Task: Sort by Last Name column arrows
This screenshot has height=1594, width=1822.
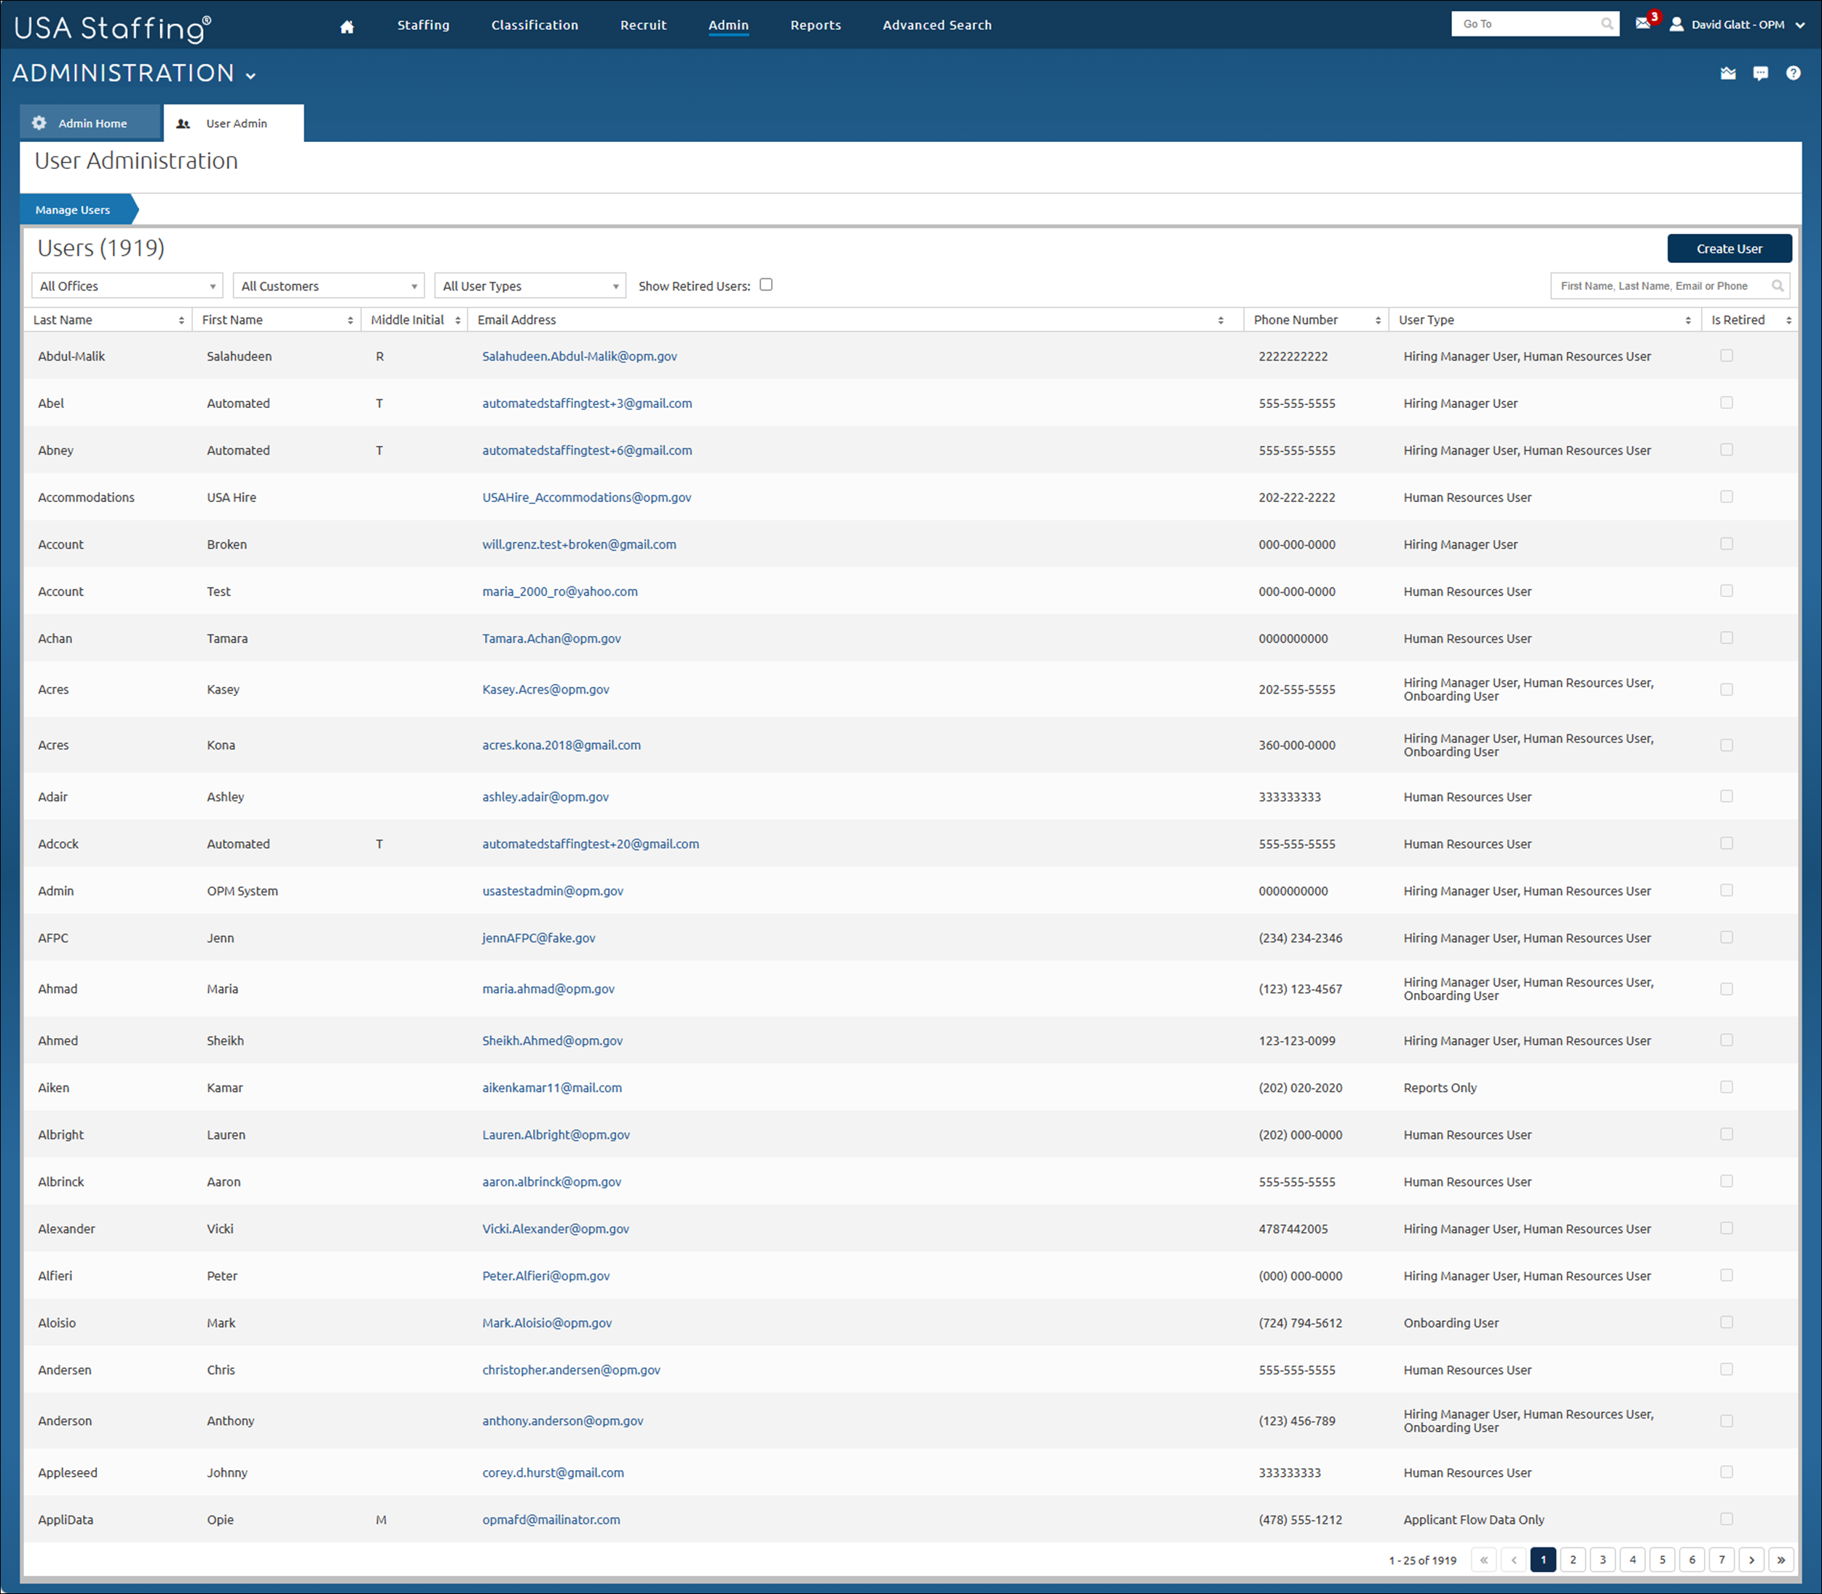Action: (x=181, y=321)
